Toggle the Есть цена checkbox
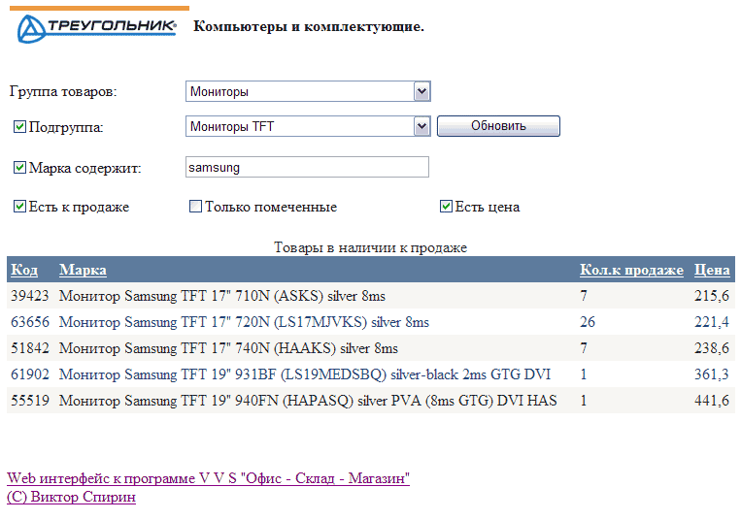The width and height of the screenshot is (741, 520). (446, 207)
